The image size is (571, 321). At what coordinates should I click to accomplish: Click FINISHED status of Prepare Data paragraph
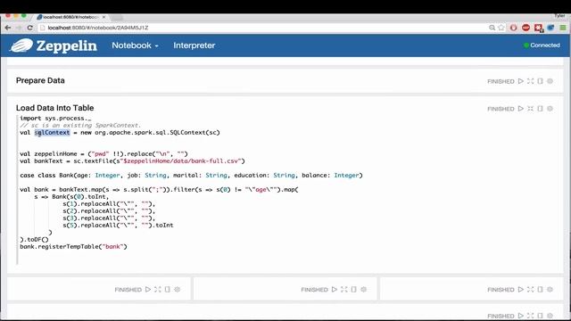(501, 81)
